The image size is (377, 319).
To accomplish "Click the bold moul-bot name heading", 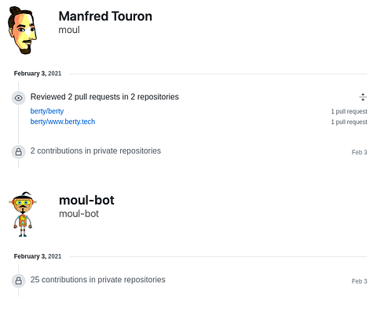I will pyautogui.click(x=86, y=200).
